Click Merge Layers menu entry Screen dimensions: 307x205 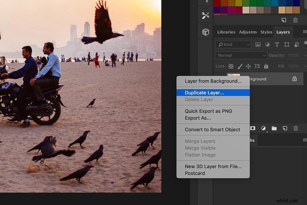(x=213, y=141)
